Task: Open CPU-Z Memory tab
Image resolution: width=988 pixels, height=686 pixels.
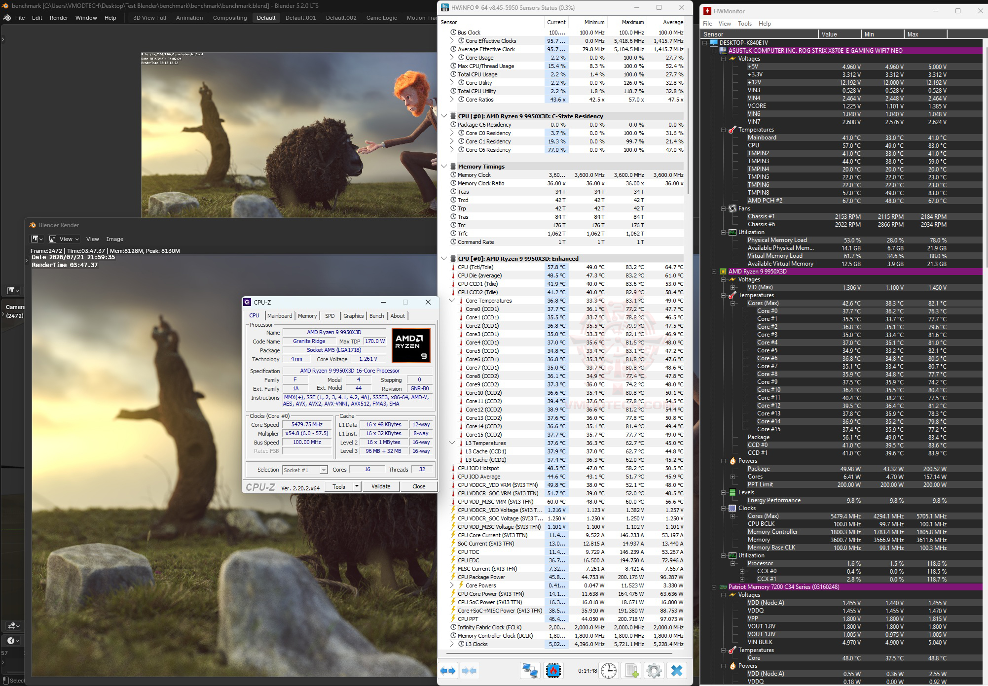Action: (307, 316)
